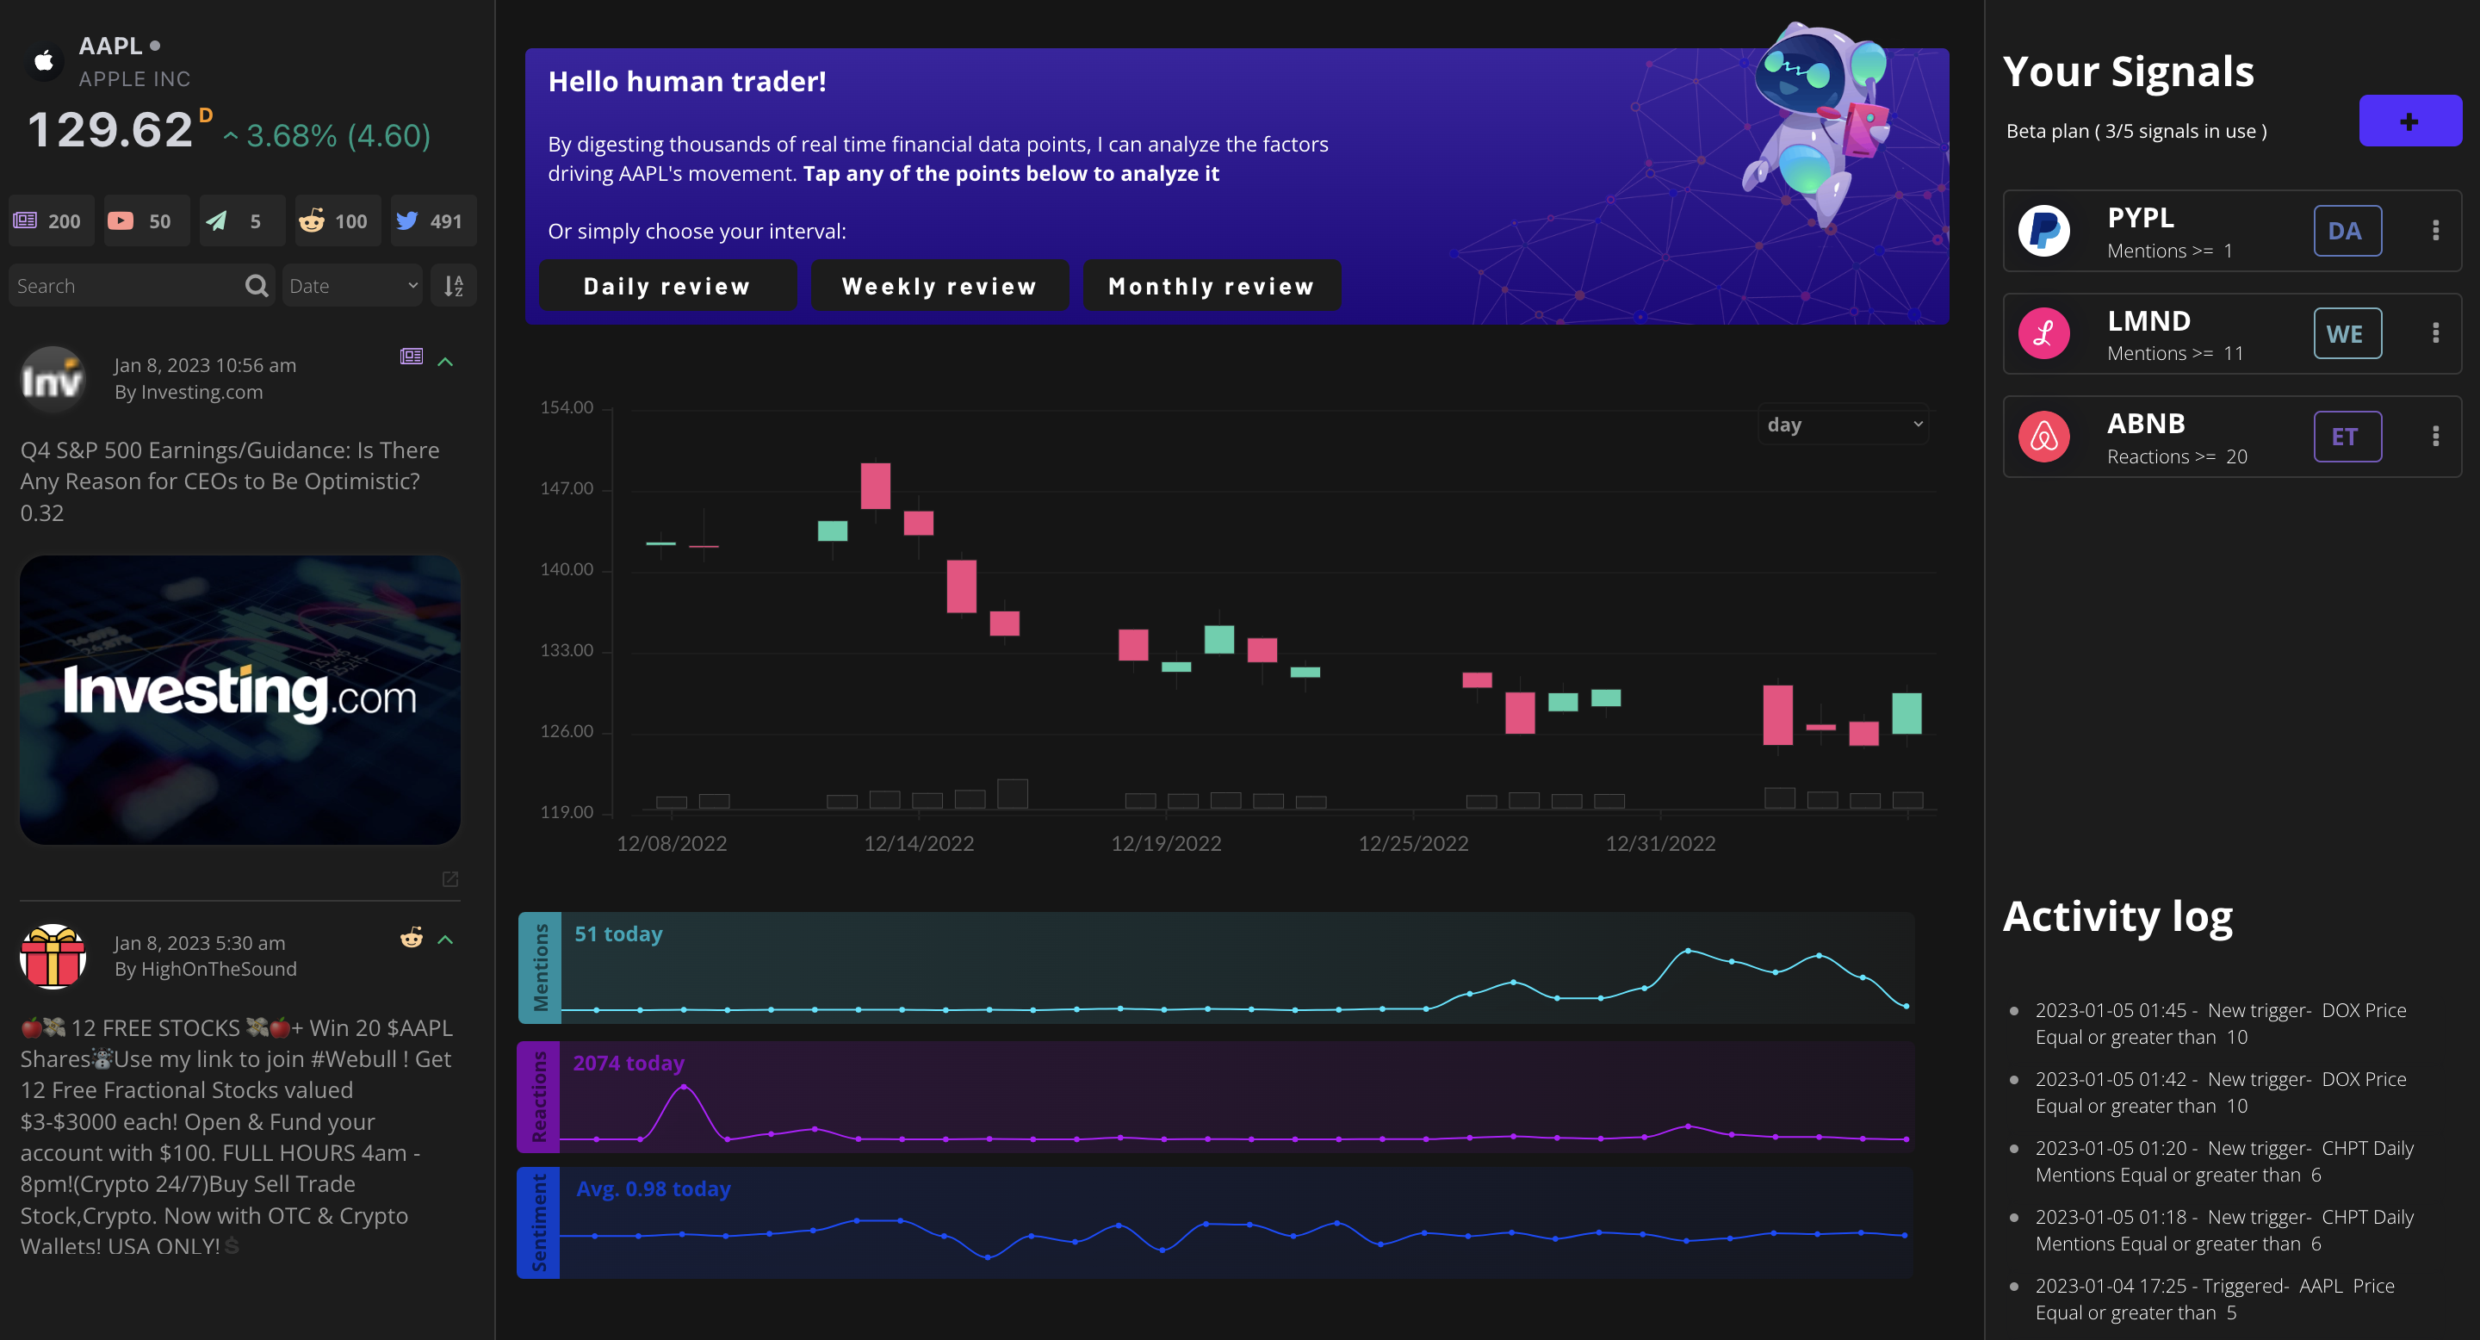The width and height of the screenshot is (2480, 1340).
Task: Filter feed by YouTube videos (50)
Action: [x=146, y=221]
